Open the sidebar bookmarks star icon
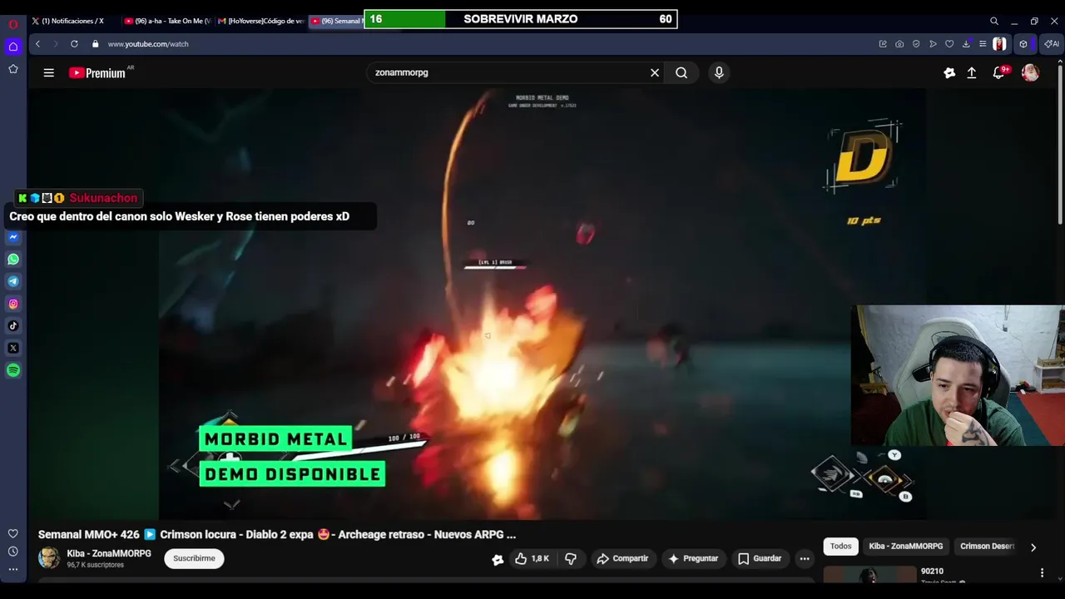 [13, 69]
